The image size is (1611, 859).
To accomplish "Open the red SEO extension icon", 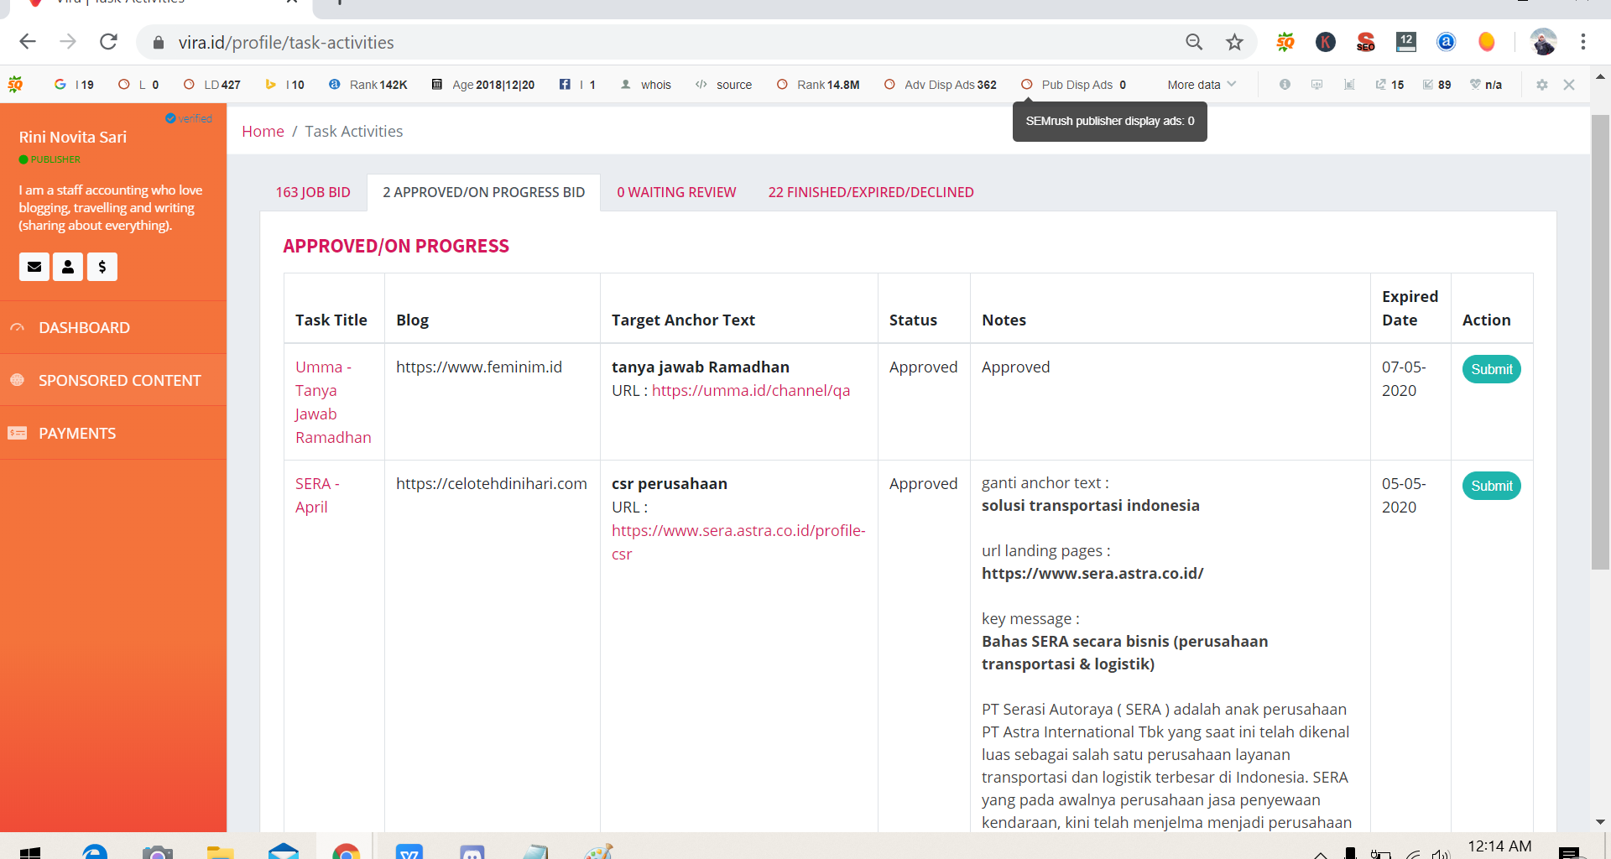I will click(x=1366, y=42).
